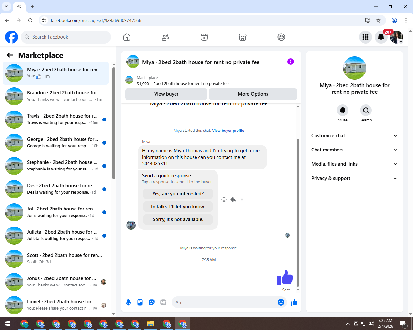Click the Facebook logo
The width and height of the screenshot is (413, 330).
pyautogui.click(x=12, y=37)
